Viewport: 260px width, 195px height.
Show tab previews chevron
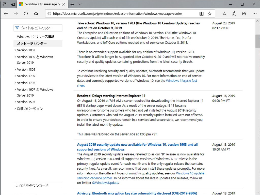(x=80, y=4)
